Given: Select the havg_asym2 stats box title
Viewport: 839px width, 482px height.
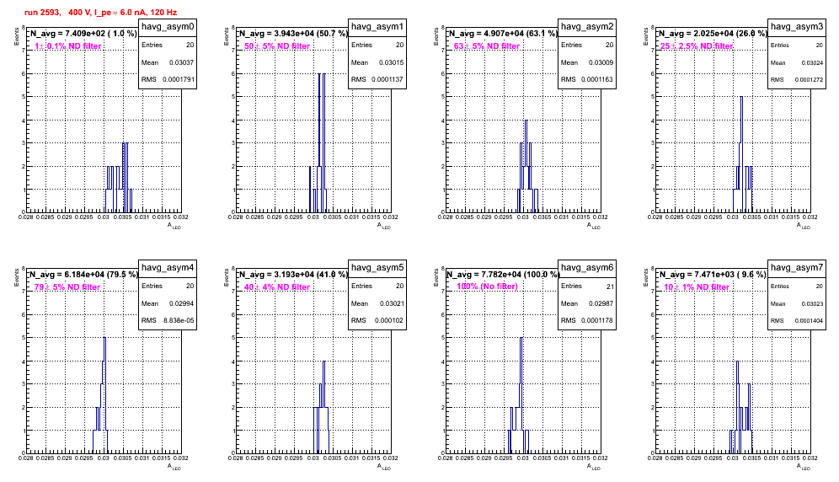Looking at the screenshot, I should 587,27.
